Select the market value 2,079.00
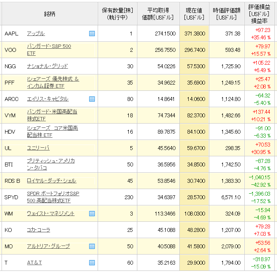 click(x=231, y=246)
